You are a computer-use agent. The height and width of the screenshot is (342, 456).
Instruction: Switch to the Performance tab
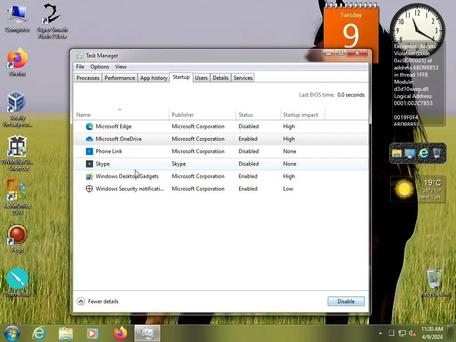(120, 77)
